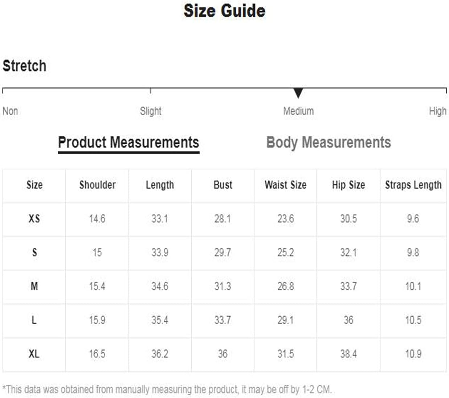The image size is (449, 398).
Task: Click the Shoulder column header
Action: tap(97, 185)
